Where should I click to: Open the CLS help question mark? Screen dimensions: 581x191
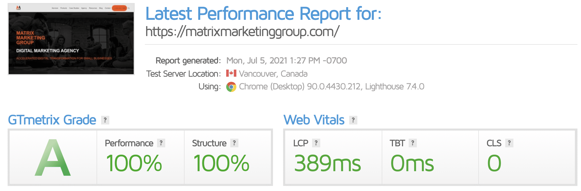coord(509,143)
